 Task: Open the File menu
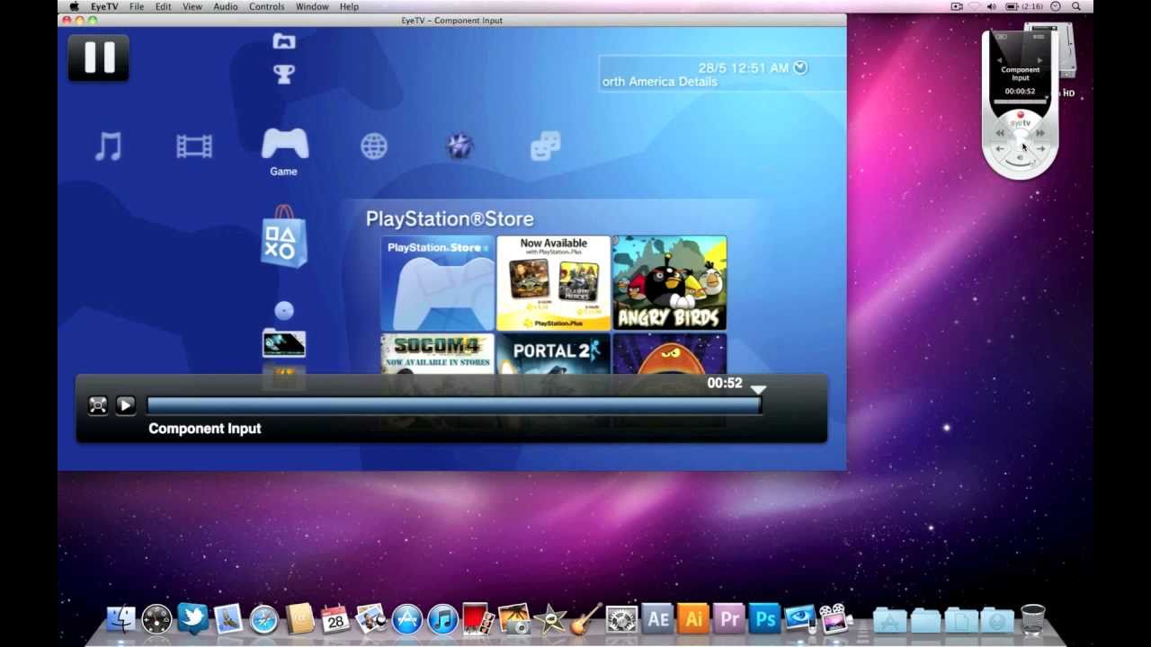pos(137,6)
